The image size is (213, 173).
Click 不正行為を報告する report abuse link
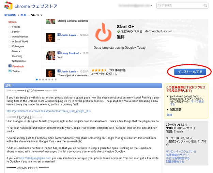click(x=178, y=158)
